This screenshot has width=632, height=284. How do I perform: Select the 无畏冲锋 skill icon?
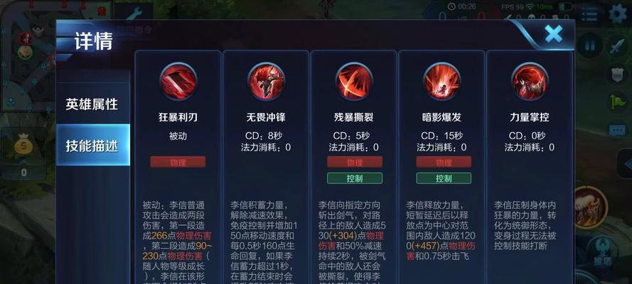tap(266, 81)
